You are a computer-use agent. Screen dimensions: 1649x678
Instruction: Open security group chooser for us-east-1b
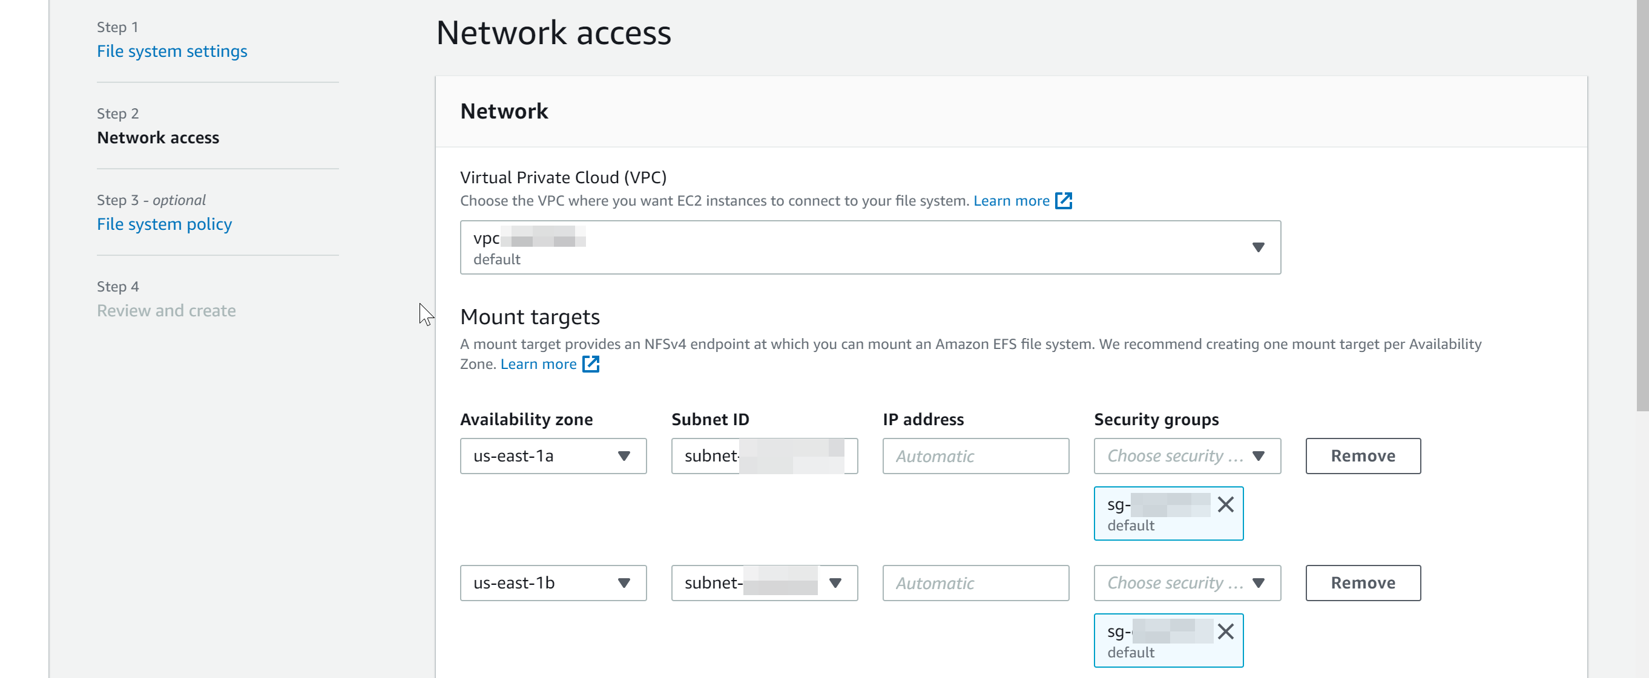click(1185, 582)
